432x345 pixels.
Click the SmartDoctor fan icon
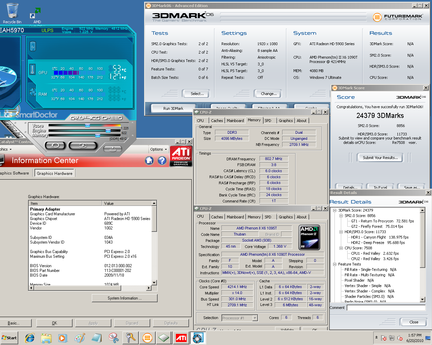click(x=32, y=92)
